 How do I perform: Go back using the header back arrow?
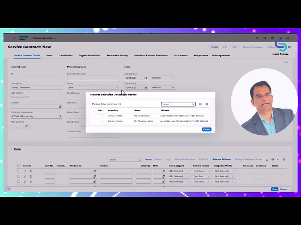coord(14,38)
